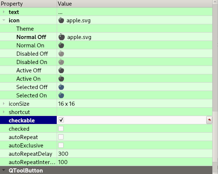Uncheck the checkable checkbox
Screen dimensions: 218x174
[x=61, y=120]
